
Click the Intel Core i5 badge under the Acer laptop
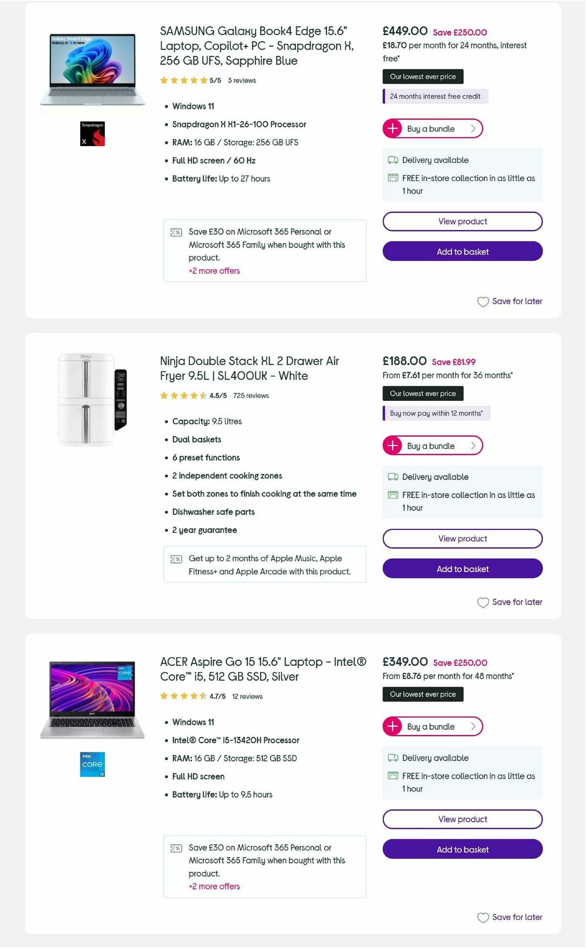click(x=92, y=764)
